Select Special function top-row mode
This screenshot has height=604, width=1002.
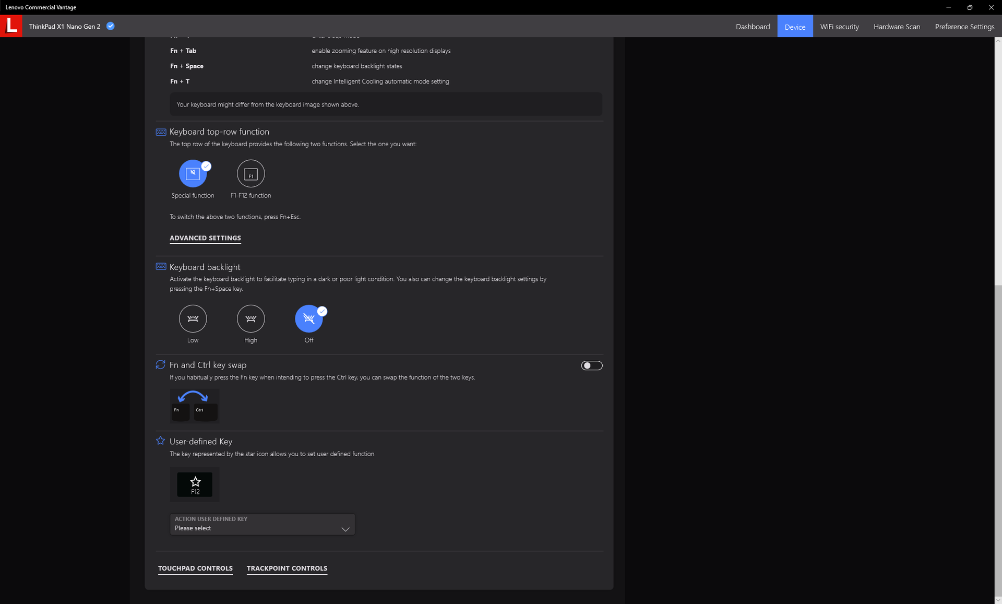click(x=193, y=174)
